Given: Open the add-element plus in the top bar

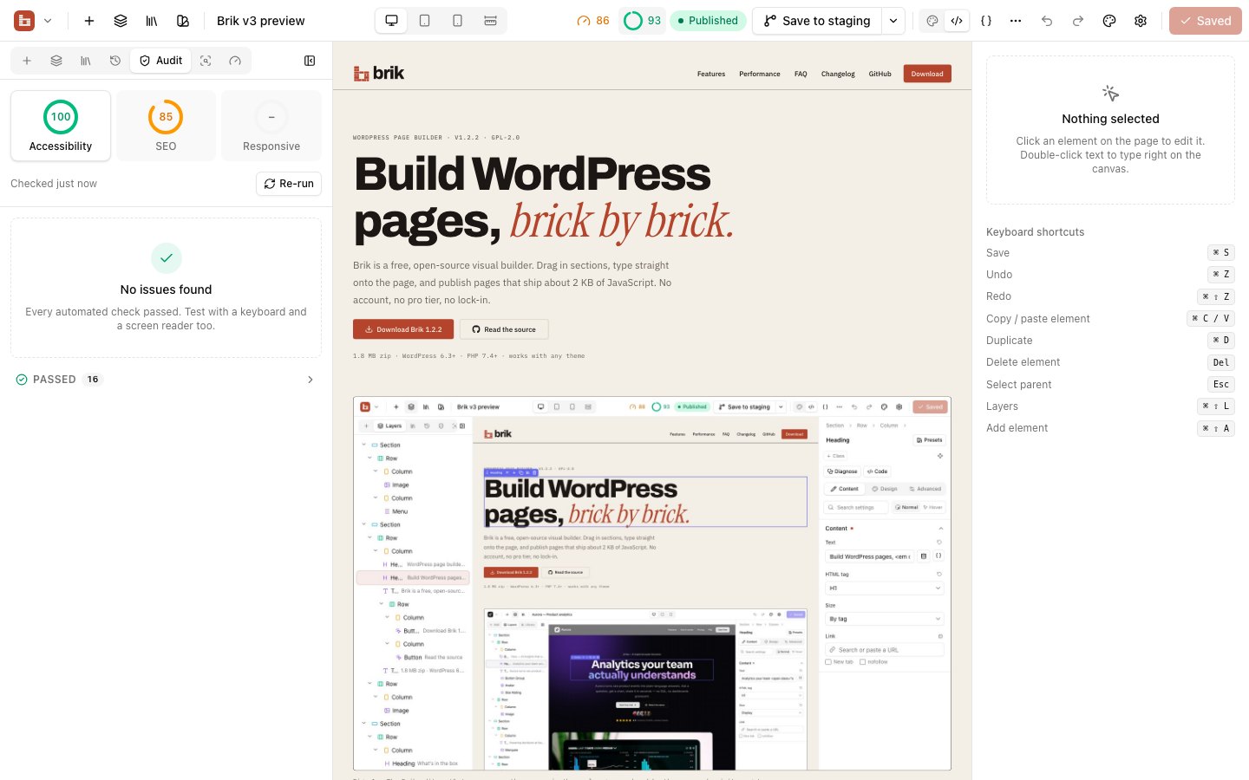Looking at the screenshot, I should pyautogui.click(x=89, y=21).
